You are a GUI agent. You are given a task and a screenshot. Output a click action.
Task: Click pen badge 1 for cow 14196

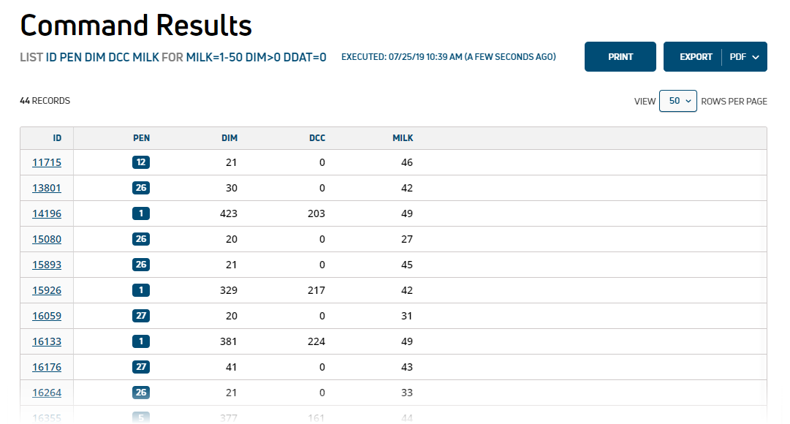pos(141,213)
